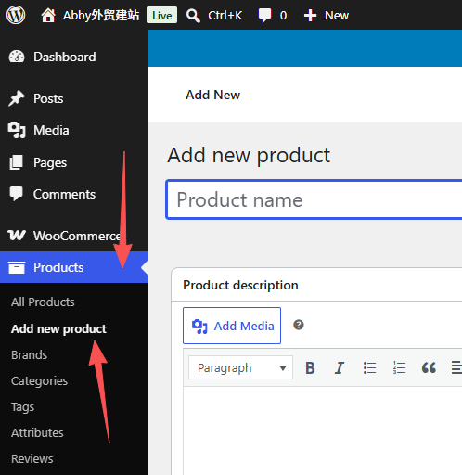Insert a bulleted list
This screenshot has width=462, height=475.
tap(369, 367)
